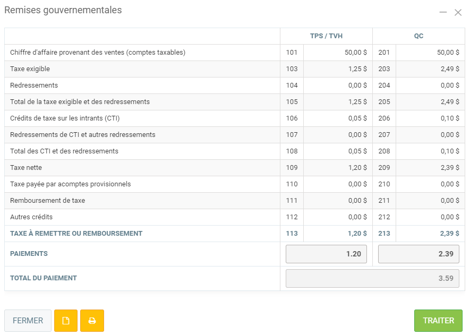
Task: Select the Crédits de taxe sur les intrants row
Action: click(x=61, y=118)
